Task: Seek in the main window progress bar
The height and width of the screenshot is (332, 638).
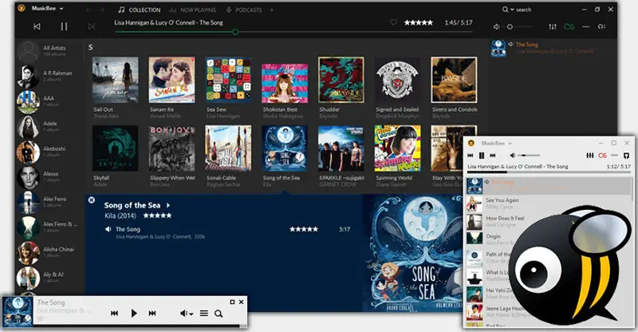Action: click(x=293, y=32)
